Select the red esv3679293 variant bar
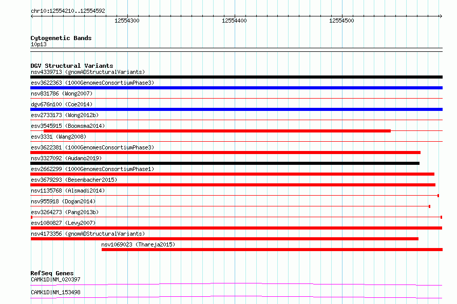Image resolution: width=457 pixels, height=304 pixels. pyautogui.click(x=233, y=185)
